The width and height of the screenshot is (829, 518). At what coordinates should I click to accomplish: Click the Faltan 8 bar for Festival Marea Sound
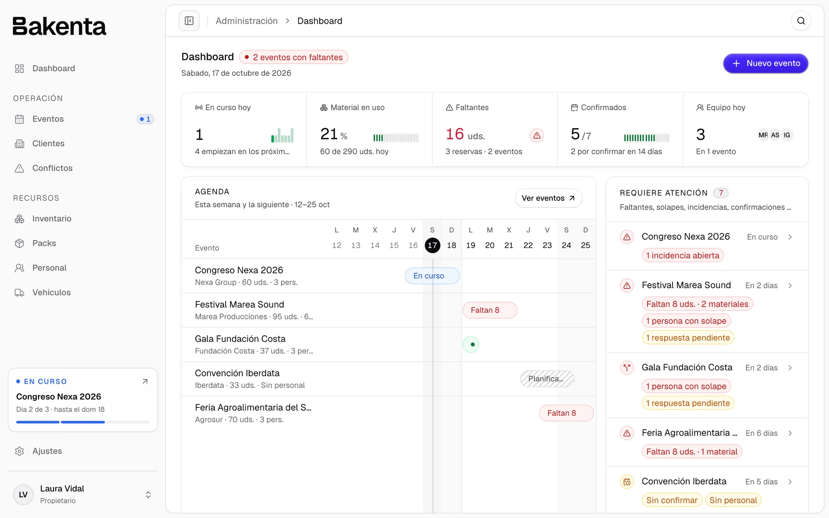[490, 310]
